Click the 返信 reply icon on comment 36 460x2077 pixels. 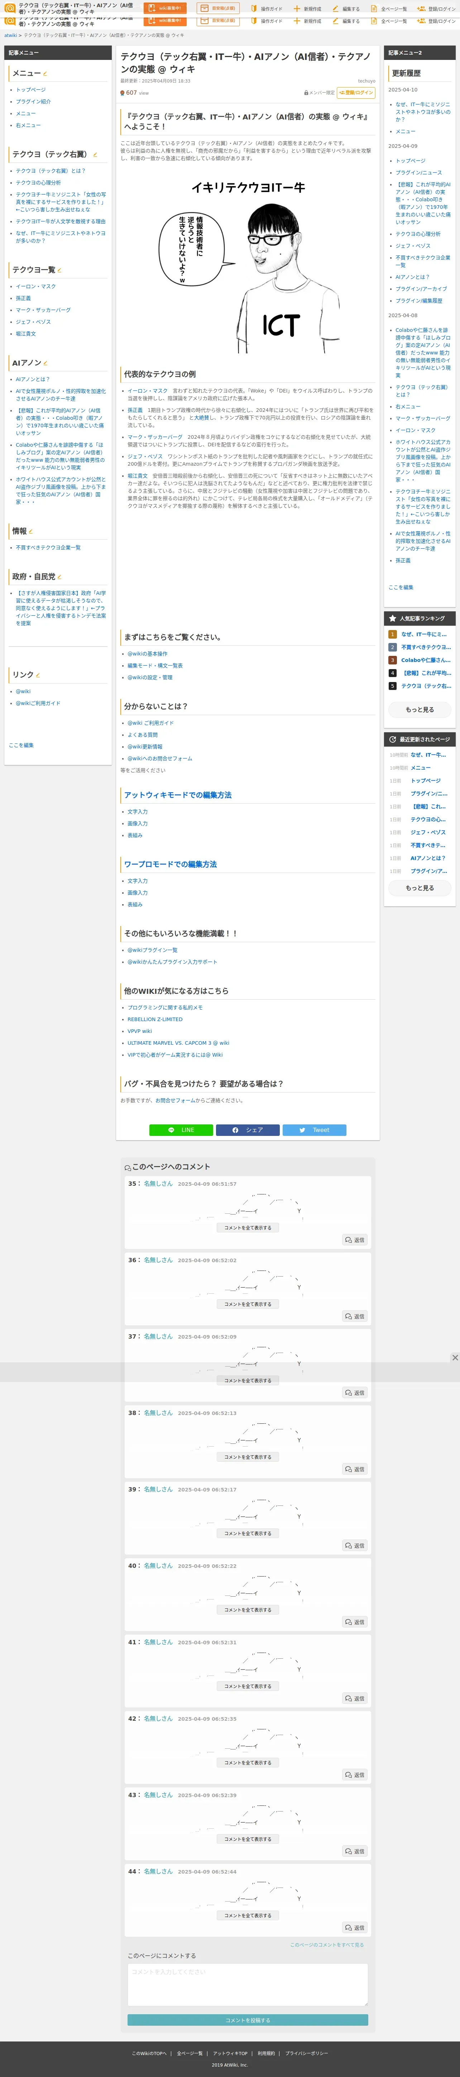(354, 1317)
